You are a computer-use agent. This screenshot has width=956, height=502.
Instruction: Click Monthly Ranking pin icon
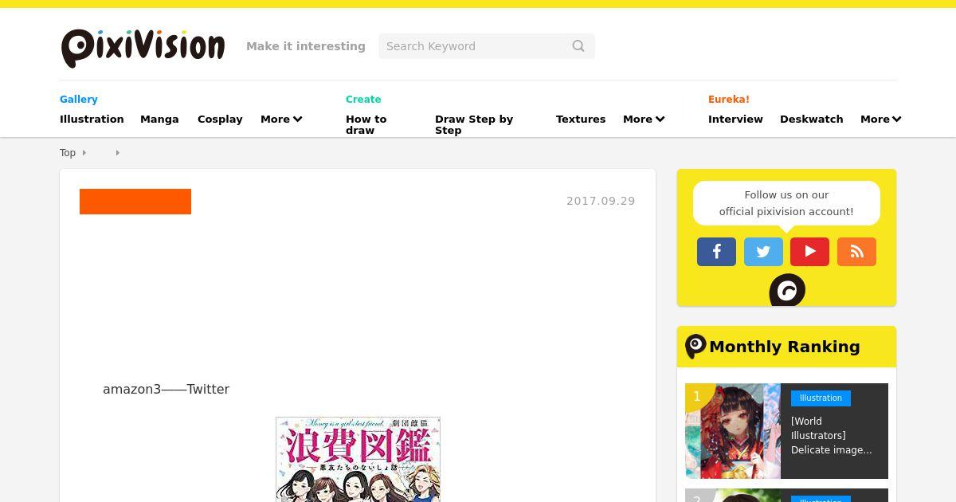pyautogui.click(x=695, y=347)
